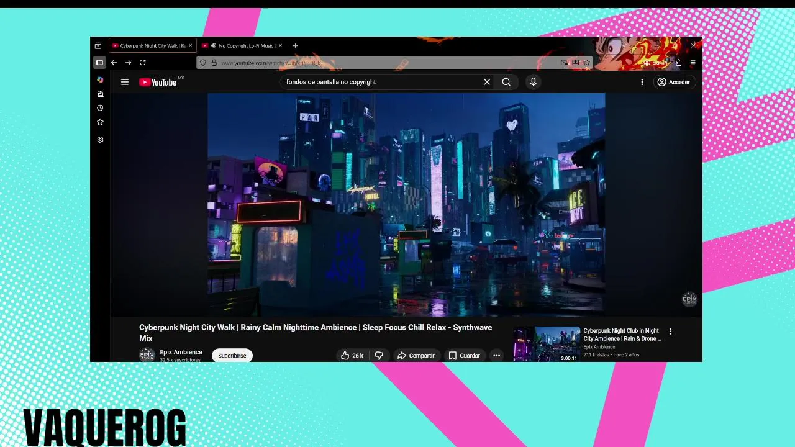Switch to the No Copyright Lo-Fi Music tab
This screenshot has width=795, height=447.
click(242, 46)
